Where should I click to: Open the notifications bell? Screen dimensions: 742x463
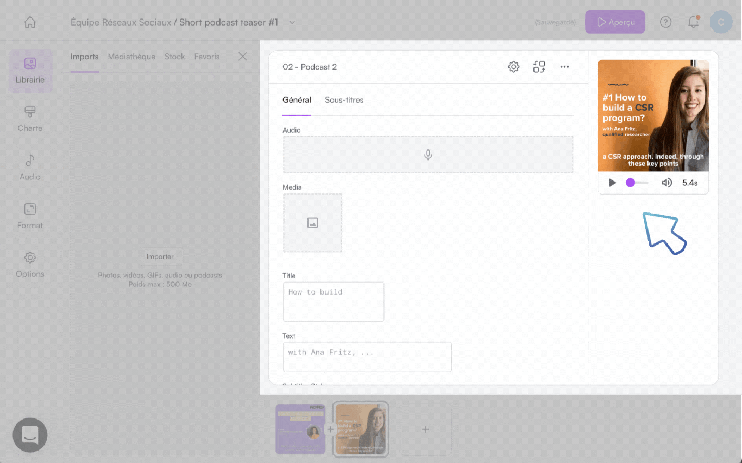(x=693, y=22)
